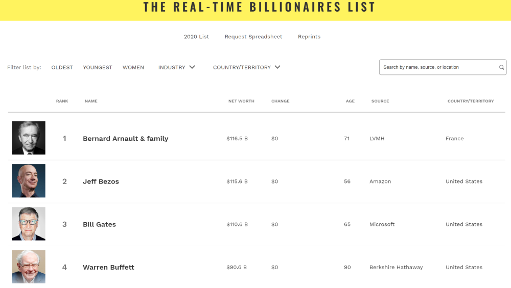Open Jeff Bezos's portrait photo
The image size is (511, 288).
pyautogui.click(x=29, y=181)
